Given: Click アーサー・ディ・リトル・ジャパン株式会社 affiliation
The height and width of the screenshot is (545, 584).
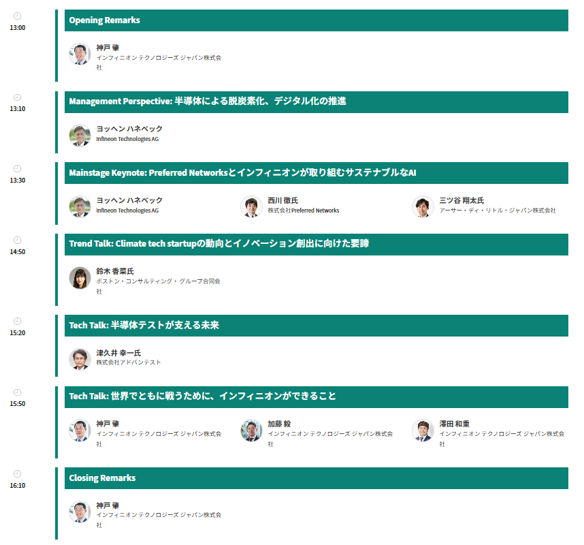Looking at the screenshot, I should (x=498, y=211).
